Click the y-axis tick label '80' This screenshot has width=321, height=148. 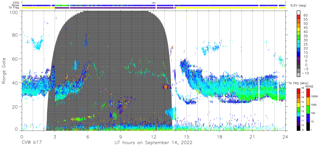pos(15,35)
